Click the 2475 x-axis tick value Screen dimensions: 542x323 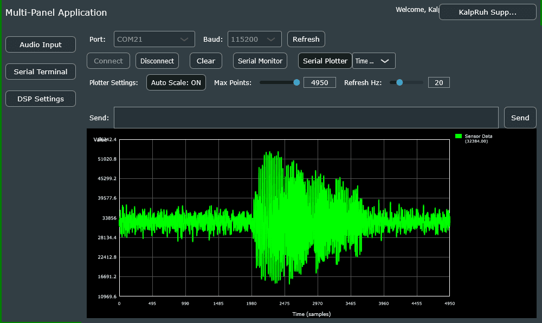pyautogui.click(x=284, y=303)
